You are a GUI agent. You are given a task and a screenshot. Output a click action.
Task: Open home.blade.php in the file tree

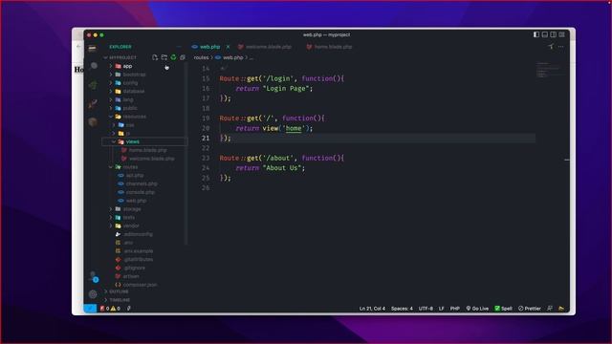tap(148, 150)
